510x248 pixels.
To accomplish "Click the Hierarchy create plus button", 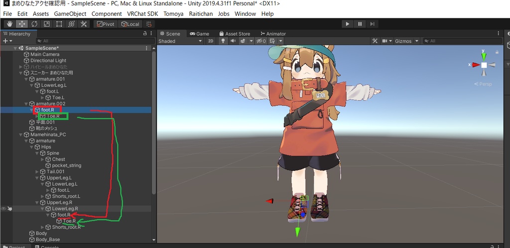I will point(7,41).
